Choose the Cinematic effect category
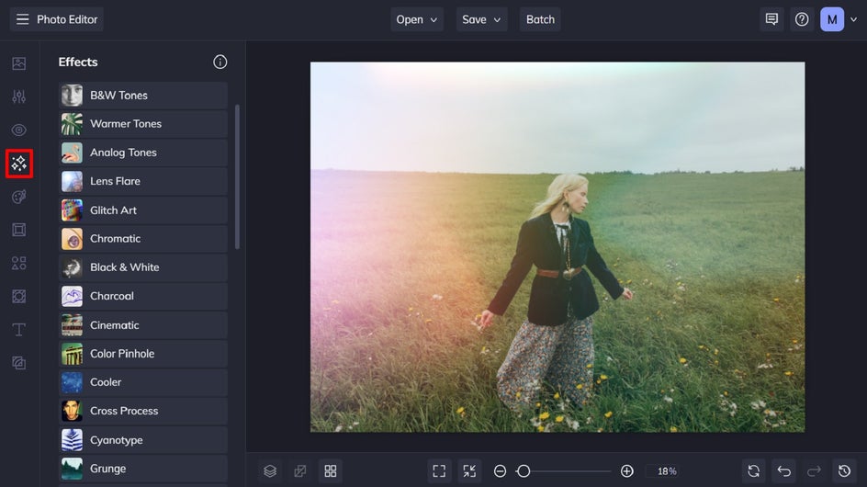The width and height of the screenshot is (867, 487). coord(143,325)
